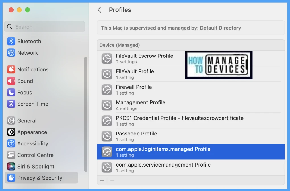Open Sound settings label
290x191 pixels.
[25, 81]
